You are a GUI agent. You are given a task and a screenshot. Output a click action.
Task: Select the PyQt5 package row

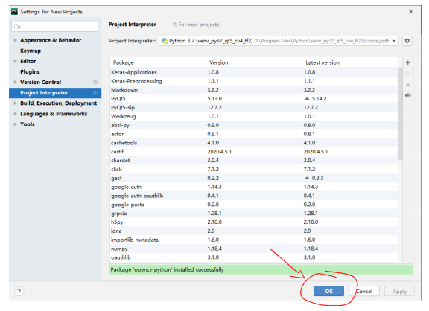click(x=254, y=99)
